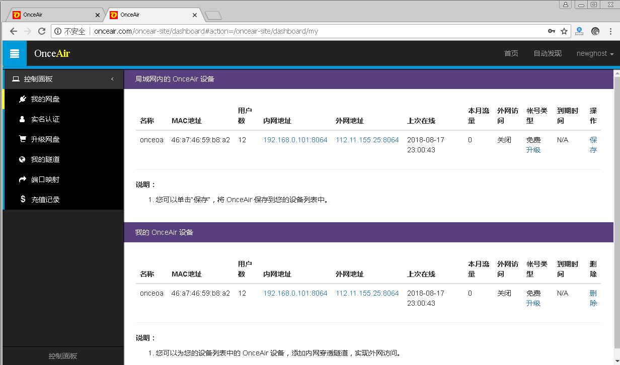This screenshot has width=620, height=365.
Task: Click the 我的 OnceAir 设备 panel header
Action: (x=369, y=232)
